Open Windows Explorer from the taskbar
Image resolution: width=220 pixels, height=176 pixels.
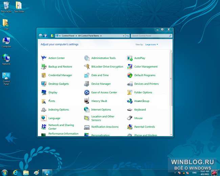[x=26, y=173]
